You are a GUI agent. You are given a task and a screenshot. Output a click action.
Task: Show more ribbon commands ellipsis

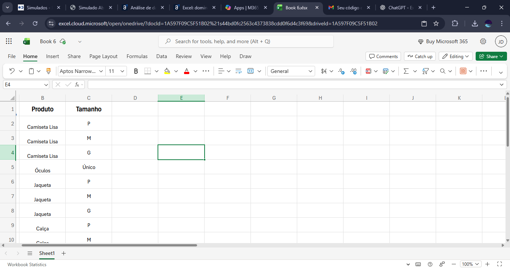click(483, 71)
